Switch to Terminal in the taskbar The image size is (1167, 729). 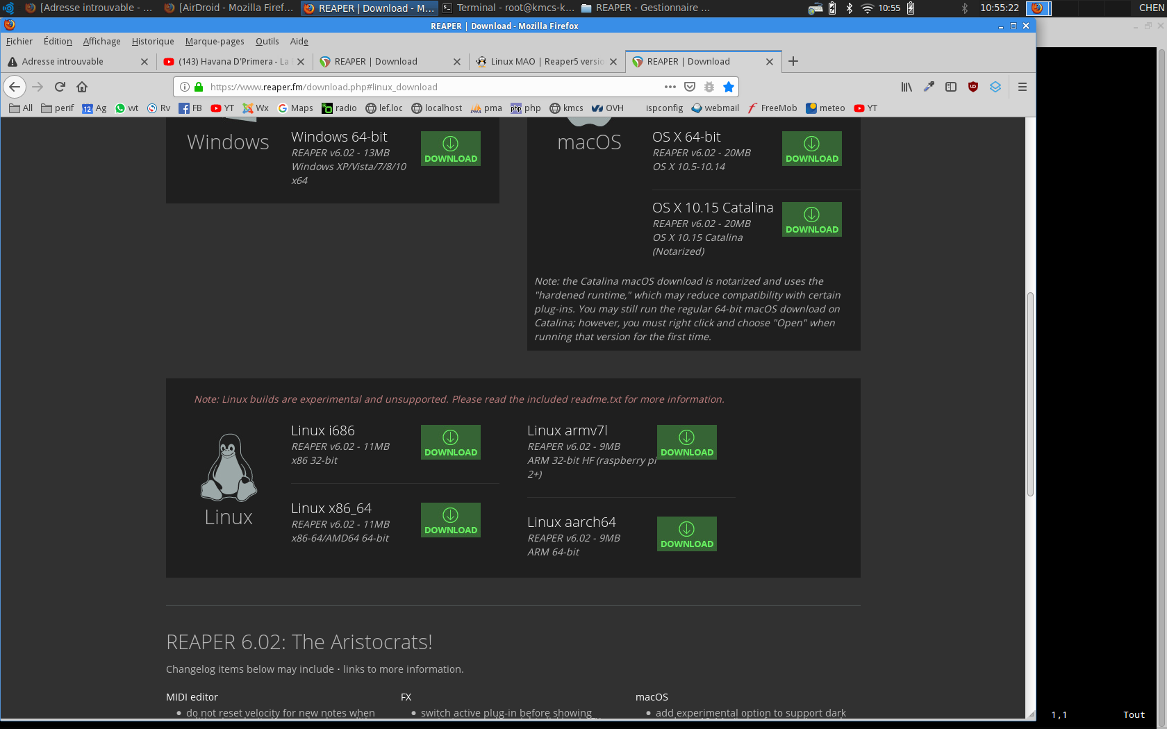pyautogui.click(x=508, y=8)
